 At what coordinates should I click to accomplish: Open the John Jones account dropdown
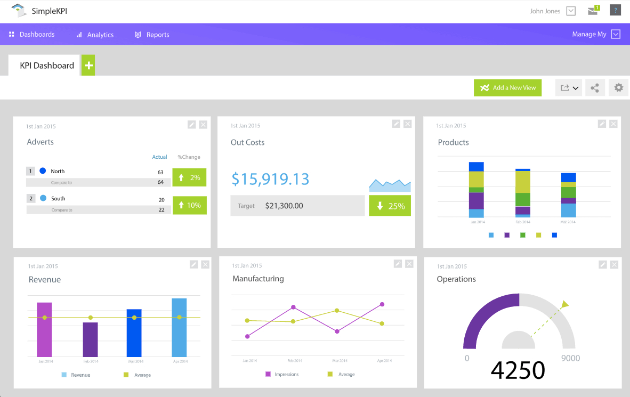[571, 10]
